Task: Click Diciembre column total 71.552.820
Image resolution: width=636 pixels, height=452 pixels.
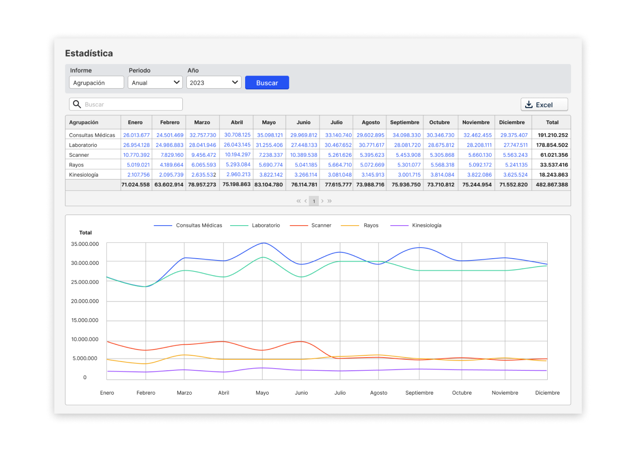Action: 514,185
